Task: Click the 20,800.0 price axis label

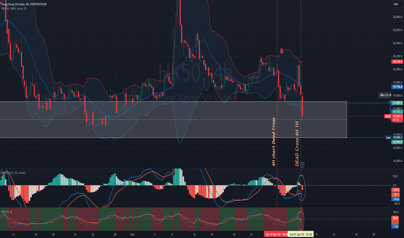Action: (397, 17)
